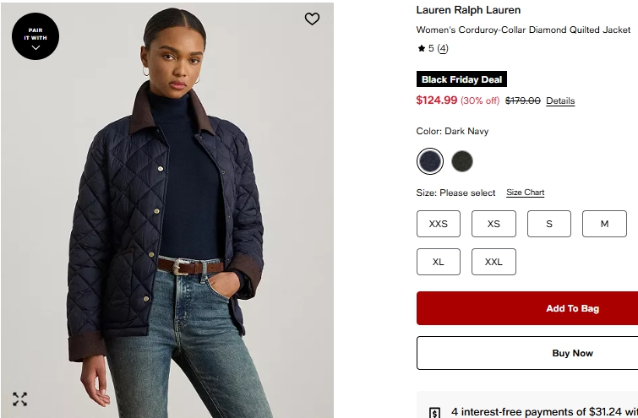The height and width of the screenshot is (418, 638).
Task: Open the Size Chart link
Action: pos(525,193)
